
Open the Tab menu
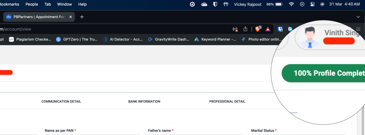[47, 4]
